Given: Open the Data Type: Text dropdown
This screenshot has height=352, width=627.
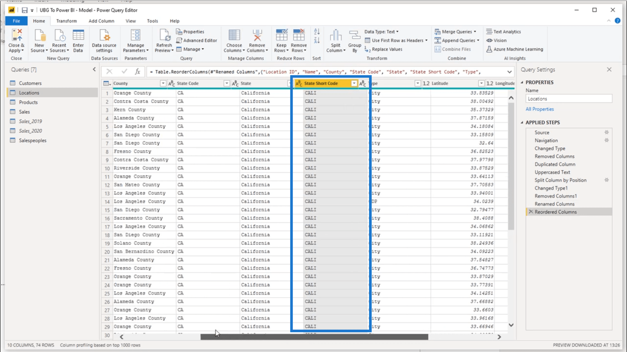Looking at the screenshot, I should coord(381,32).
